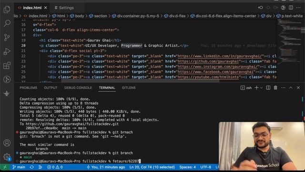Viewport: 305px width, 172px height.
Task: Open errors and warnings count in status bar
Action: [55, 167]
